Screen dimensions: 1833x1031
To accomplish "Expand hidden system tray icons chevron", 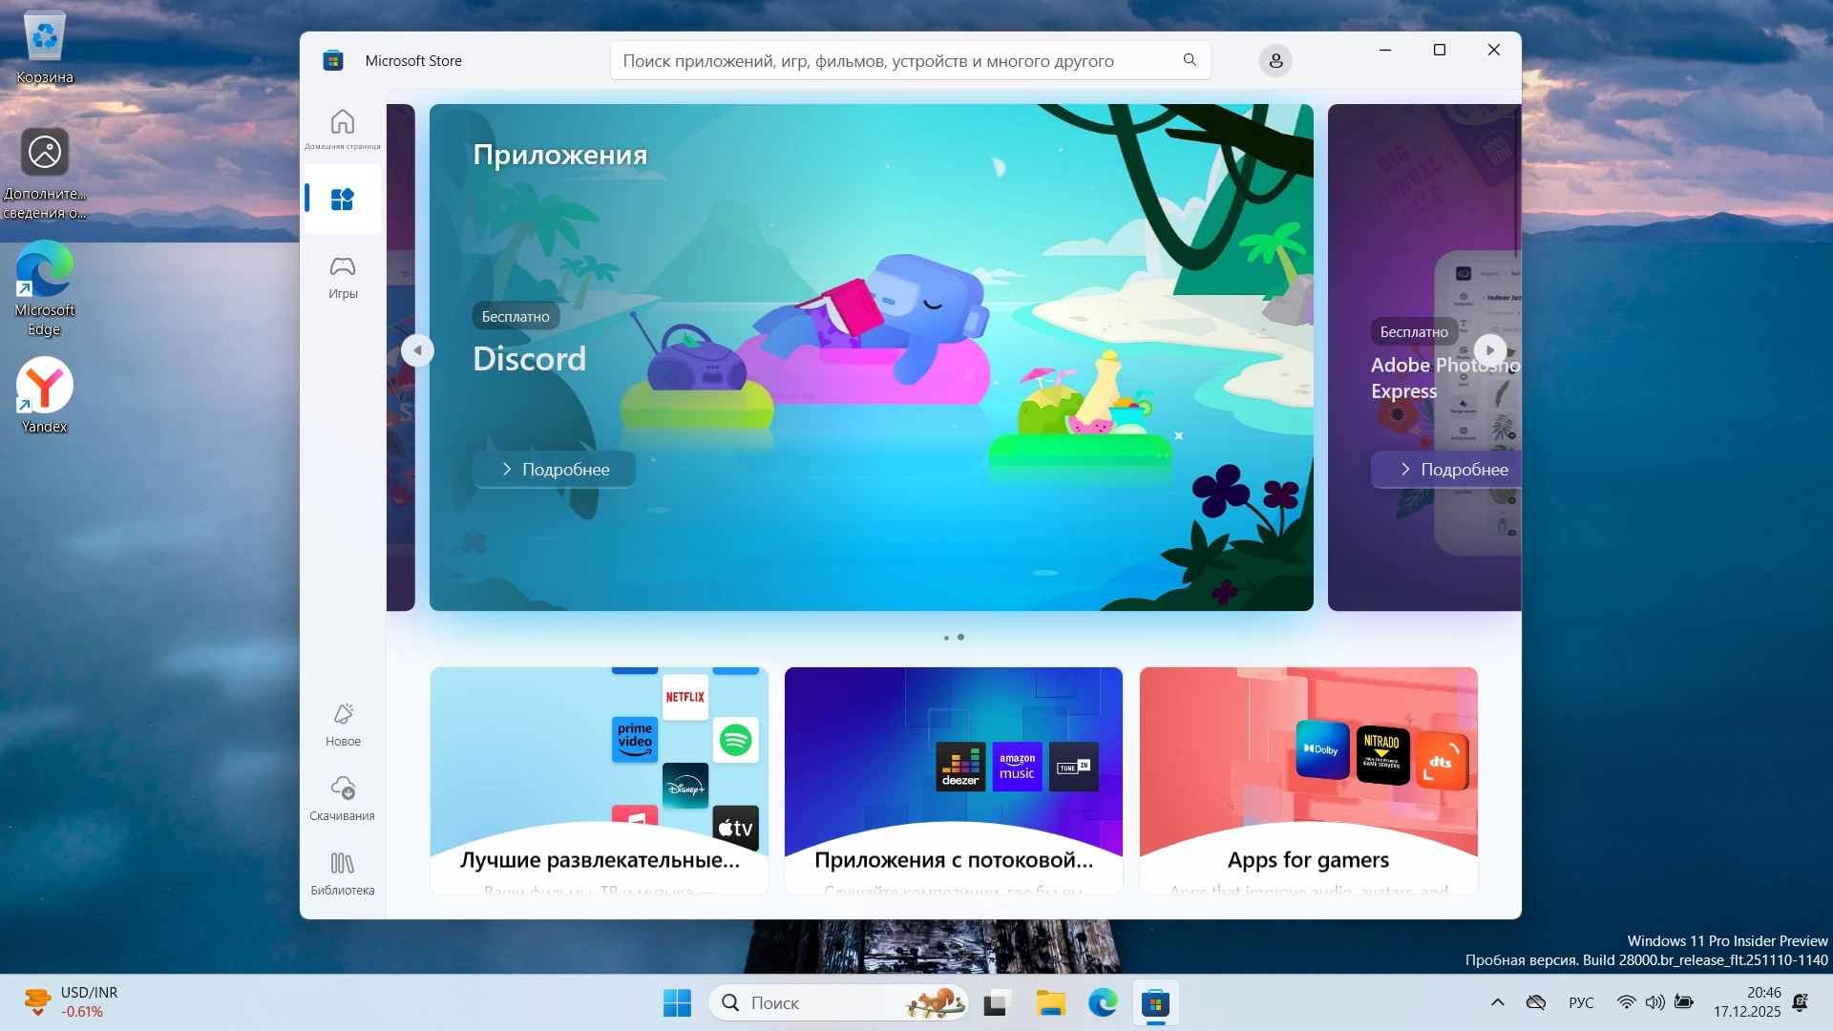I will pyautogui.click(x=1497, y=1002).
